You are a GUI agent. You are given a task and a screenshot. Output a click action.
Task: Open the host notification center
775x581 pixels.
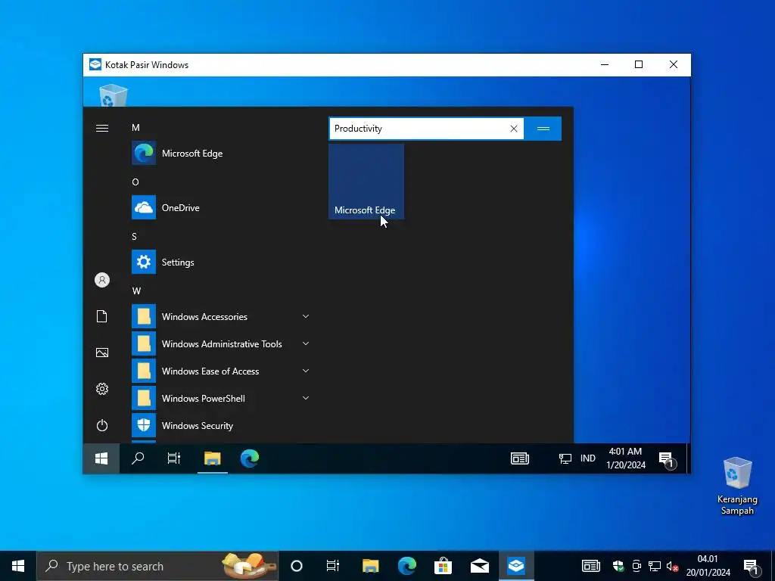(752, 567)
